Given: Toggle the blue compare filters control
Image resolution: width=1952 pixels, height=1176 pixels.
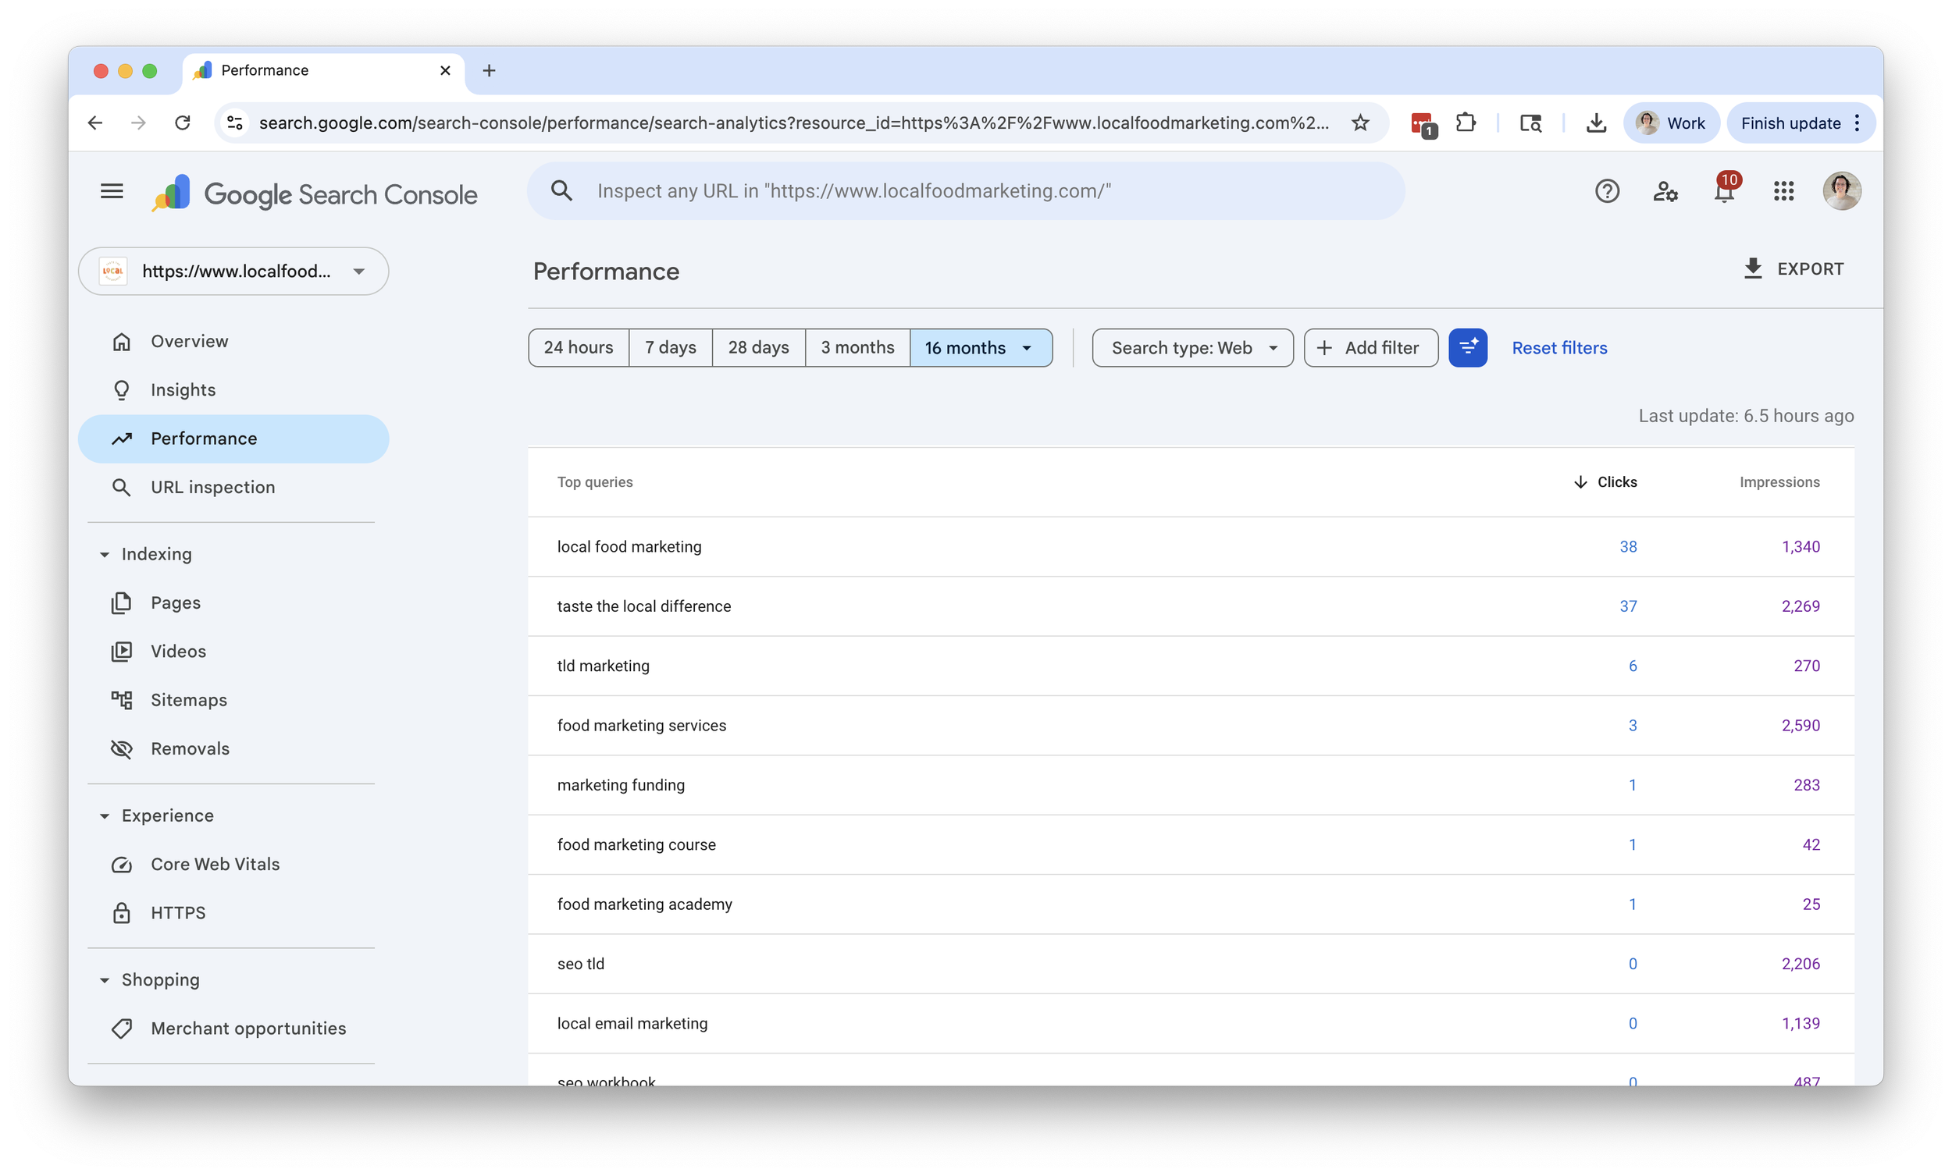Looking at the screenshot, I should click(x=1468, y=348).
